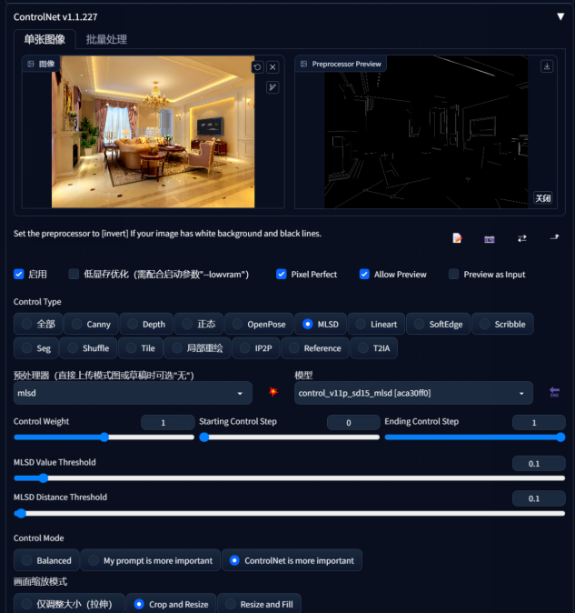
Task: Adjust the Control Weight slider
Action: tap(104, 437)
